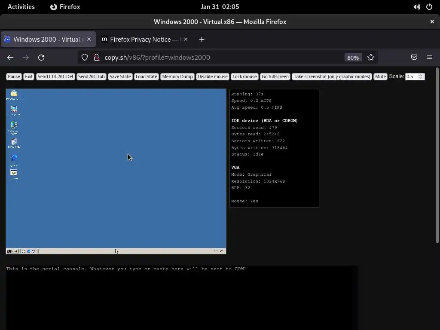
Task: Close the Firefox Privacy Notice tab
Action: point(186,39)
